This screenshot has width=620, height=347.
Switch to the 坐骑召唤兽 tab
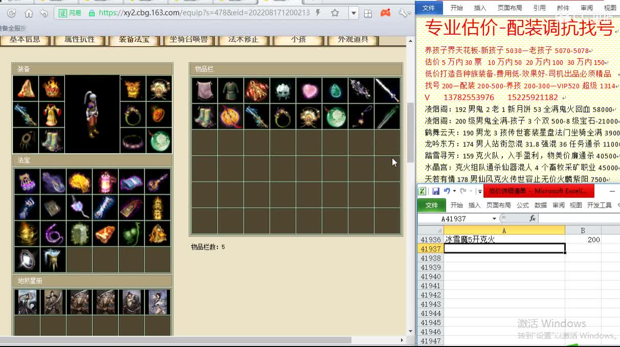(189, 39)
